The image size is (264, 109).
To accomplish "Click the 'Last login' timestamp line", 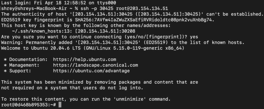I will click(59, 3).
